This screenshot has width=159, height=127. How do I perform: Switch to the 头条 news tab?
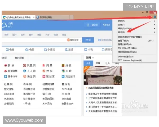pyautogui.click(x=88, y=63)
